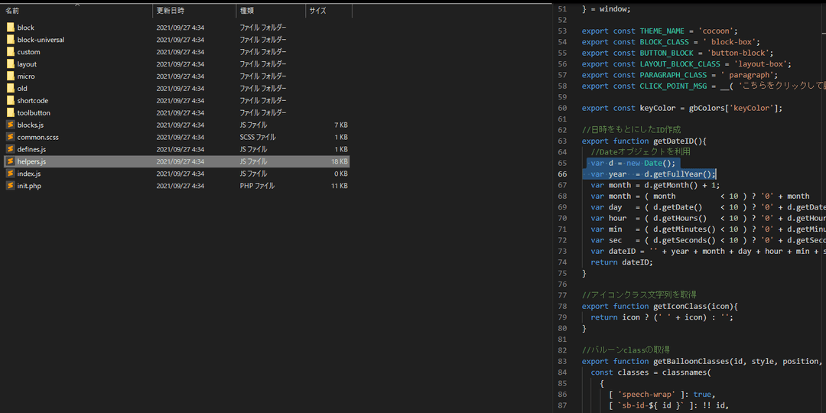This screenshot has width=826, height=413.
Task: Select the block-universal folder icon
Action: pyautogui.click(x=11, y=40)
